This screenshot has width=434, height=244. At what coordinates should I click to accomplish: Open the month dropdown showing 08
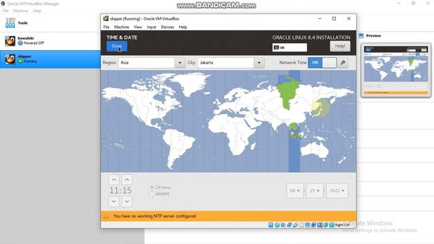(295, 190)
